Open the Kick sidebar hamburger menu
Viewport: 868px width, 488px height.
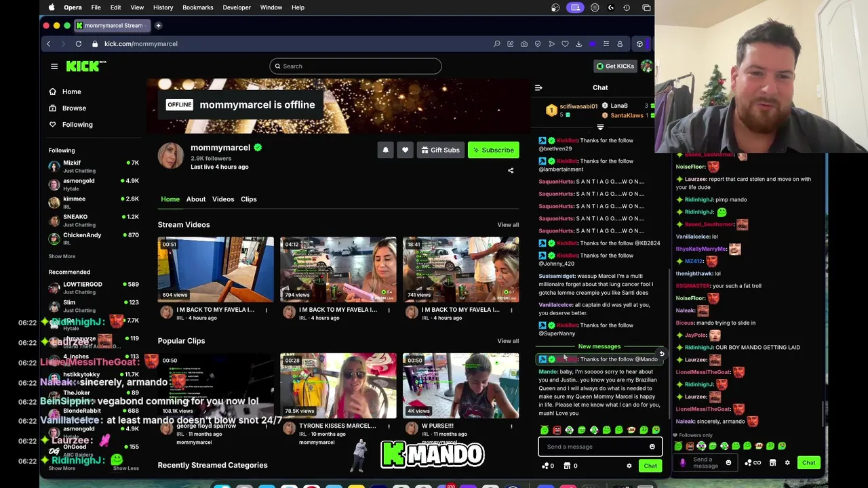(54, 66)
